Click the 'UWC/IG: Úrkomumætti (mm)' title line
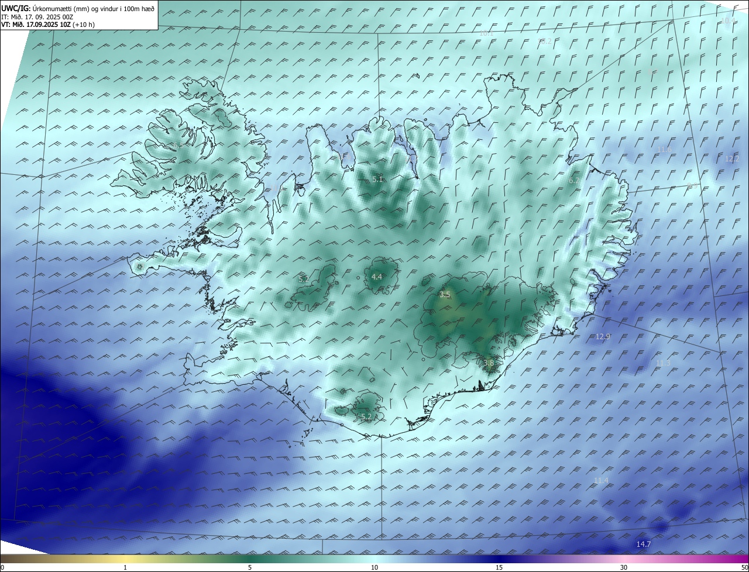749x572 pixels. click(78, 9)
